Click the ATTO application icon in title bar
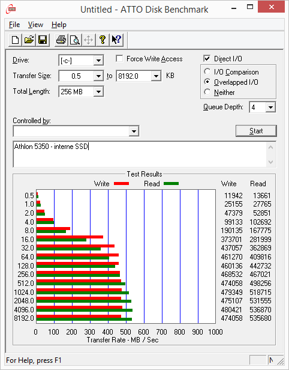This screenshot has width=289, height=370. point(11,10)
